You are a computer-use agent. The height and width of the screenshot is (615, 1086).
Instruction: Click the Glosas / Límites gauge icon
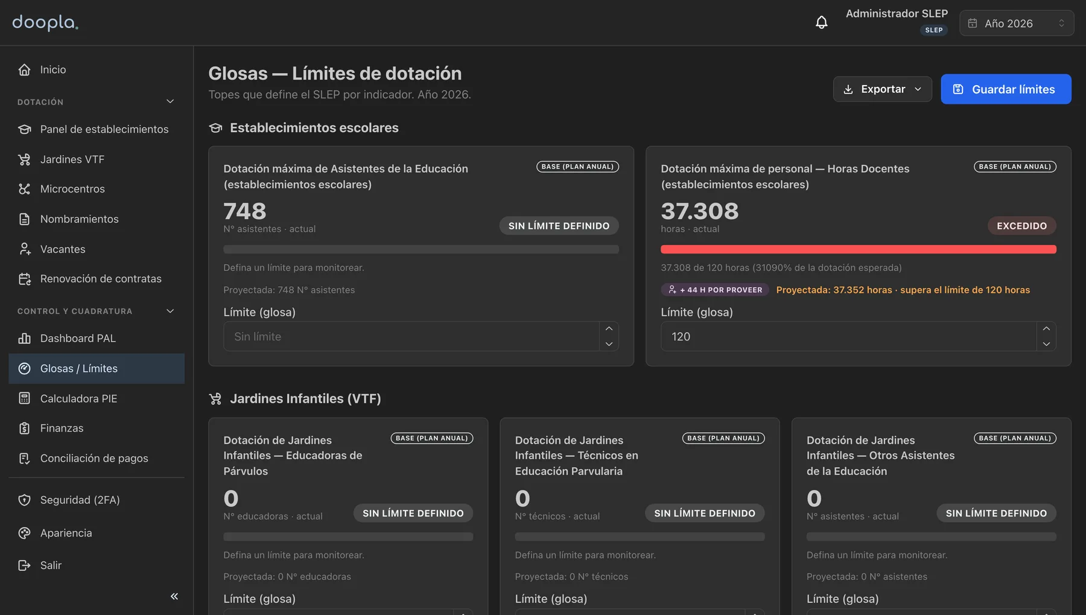[24, 369]
